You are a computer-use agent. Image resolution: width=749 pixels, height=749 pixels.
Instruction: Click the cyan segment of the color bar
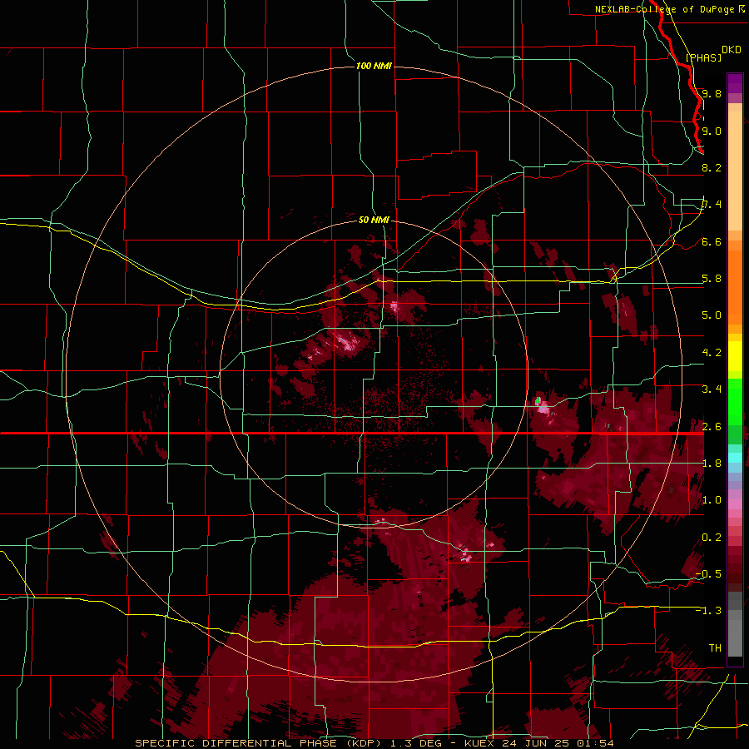pyautogui.click(x=735, y=457)
